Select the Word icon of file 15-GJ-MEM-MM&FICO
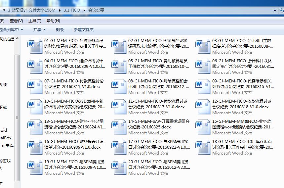Image resolution: width=284 pixels, height=188 pixels. pyautogui.click(x=203, y=127)
